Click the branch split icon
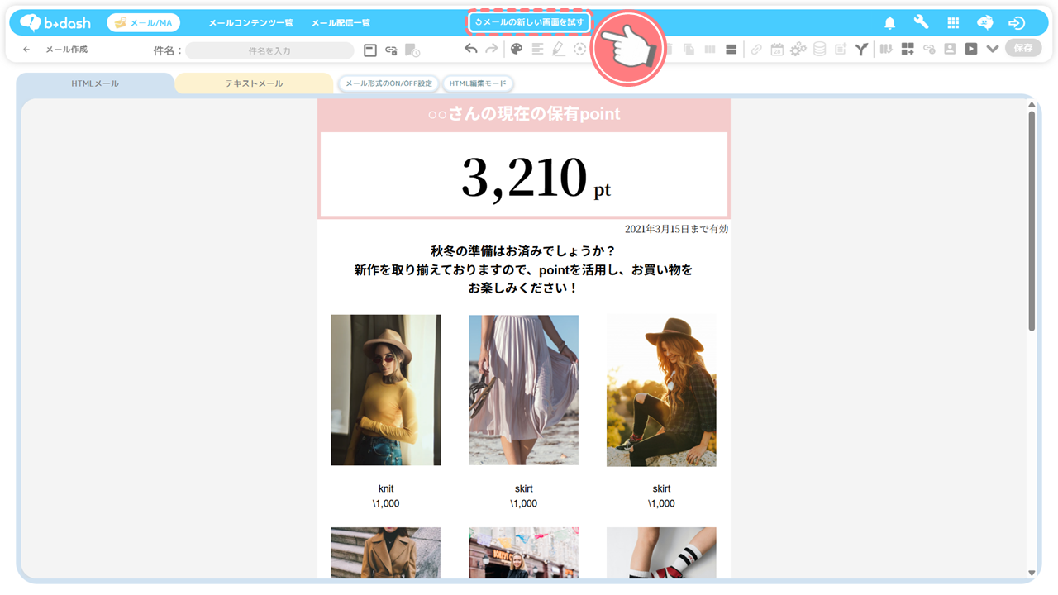 tap(861, 49)
